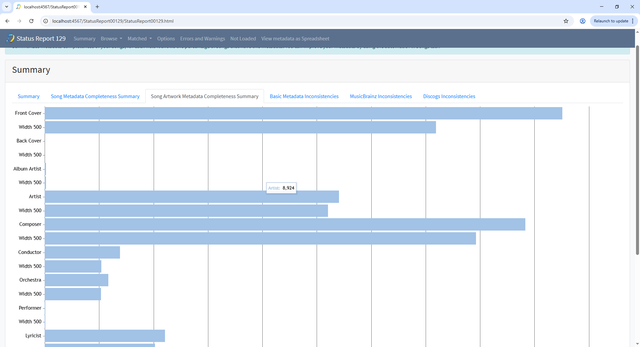Expand the tab search dropdown arrow
Screen dimensions: 640x347
pyautogui.click(x=6, y=7)
